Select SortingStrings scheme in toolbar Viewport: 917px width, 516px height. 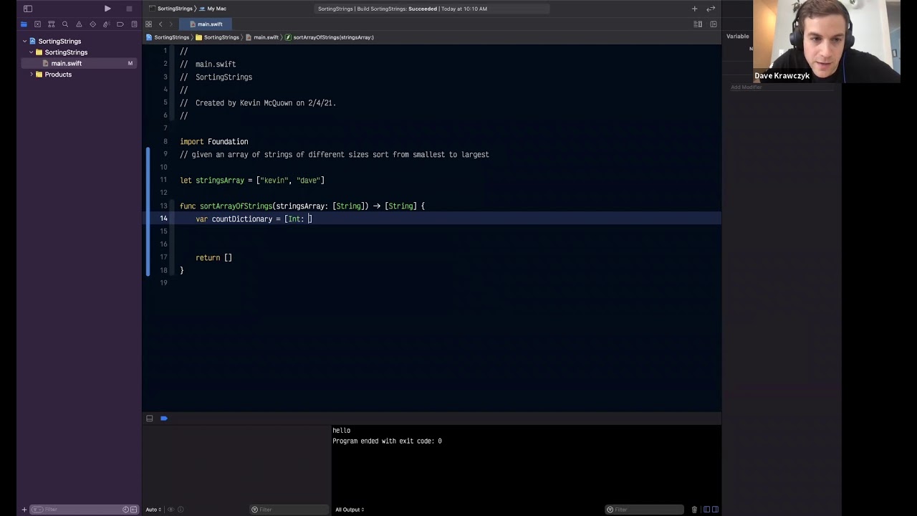click(171, 9)
